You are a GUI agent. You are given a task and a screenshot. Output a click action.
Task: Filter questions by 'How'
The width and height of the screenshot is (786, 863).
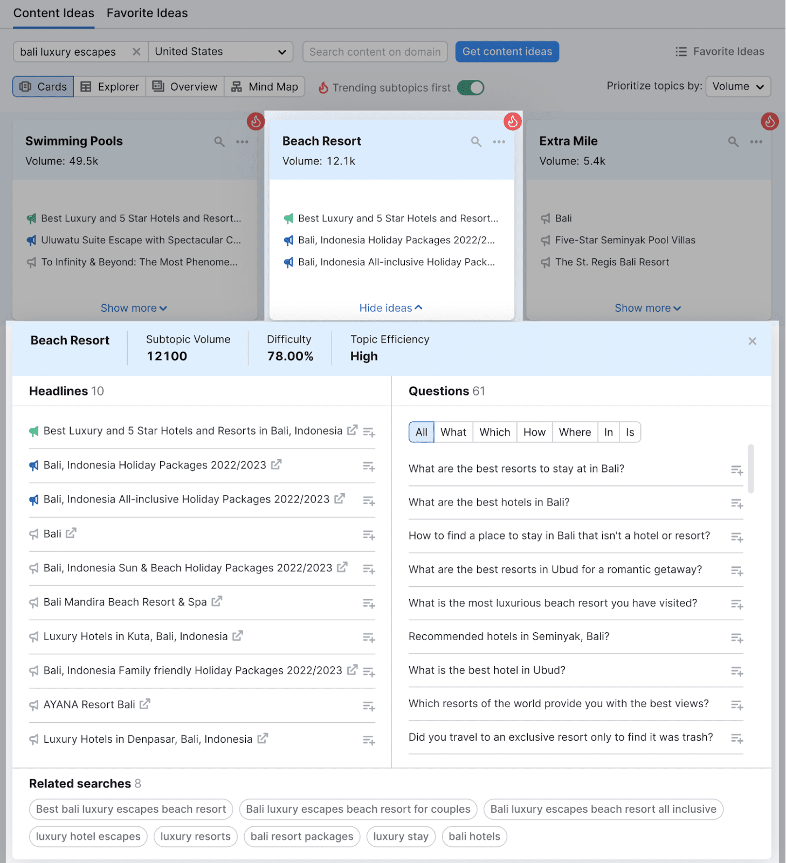point(534,432)
